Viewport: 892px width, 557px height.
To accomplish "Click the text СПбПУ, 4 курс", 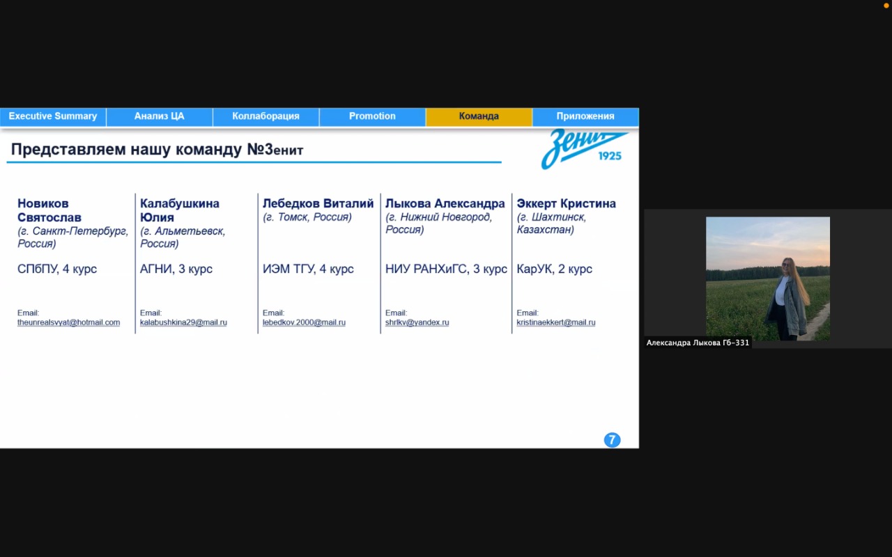I will pos(57,269).
